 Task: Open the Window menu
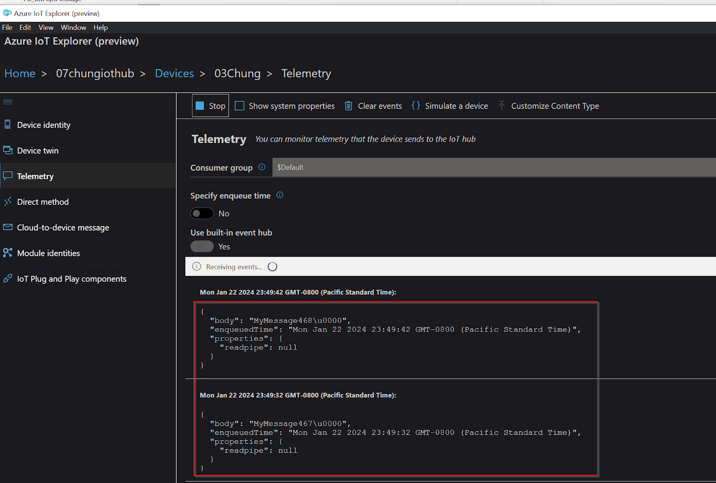(73, 27)
